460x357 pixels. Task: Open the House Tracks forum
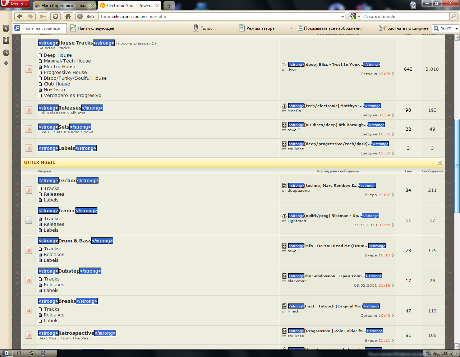(x=75, y=43)
